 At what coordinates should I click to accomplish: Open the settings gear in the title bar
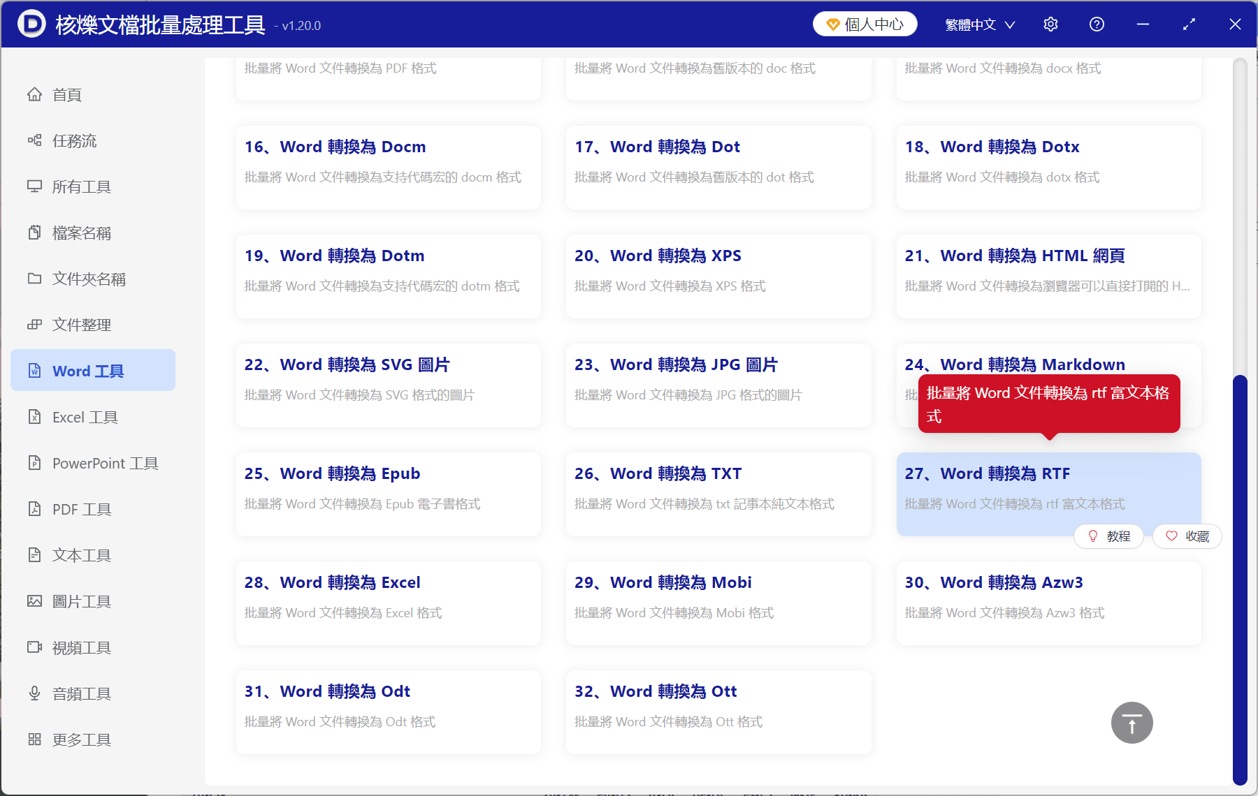(1050, 24)
